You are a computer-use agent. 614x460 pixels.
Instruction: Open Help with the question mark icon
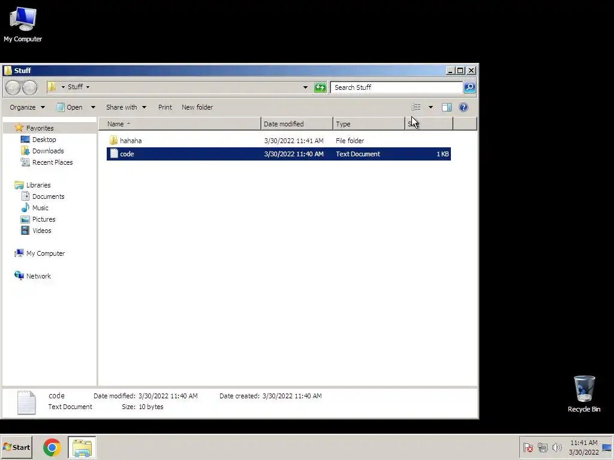point(463,107)
